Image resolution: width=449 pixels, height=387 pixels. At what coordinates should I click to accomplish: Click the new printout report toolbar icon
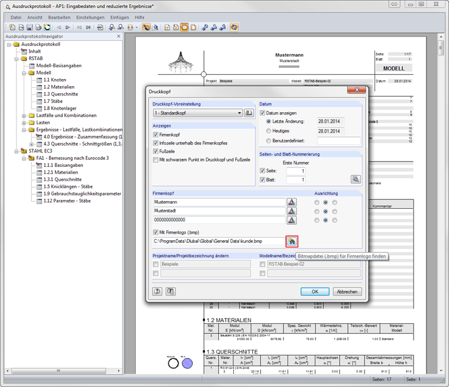pos(12,28)
